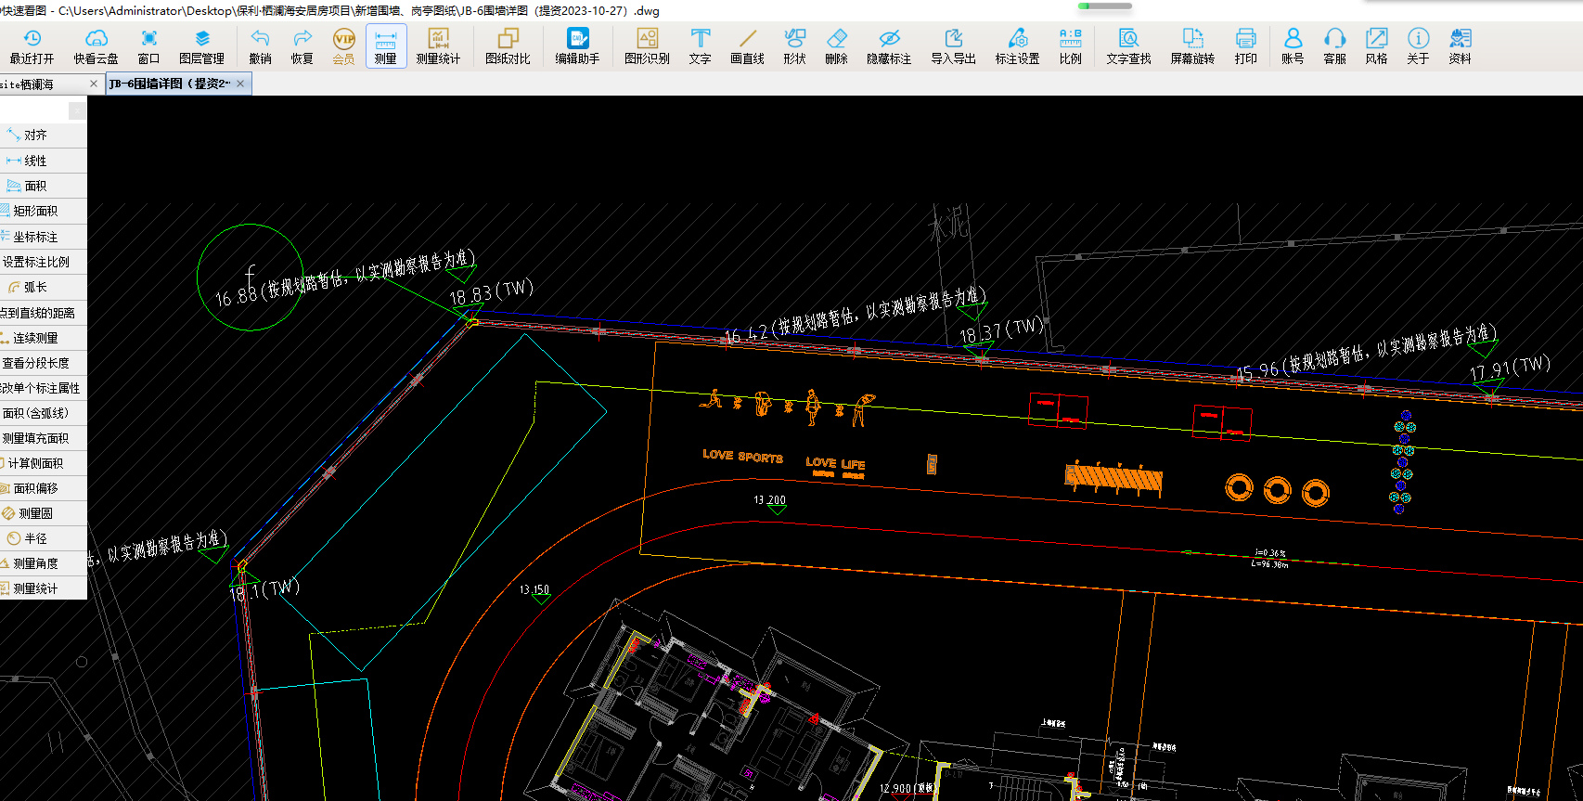Choose 面积(含弧线) area with arcs

[44, 413]
